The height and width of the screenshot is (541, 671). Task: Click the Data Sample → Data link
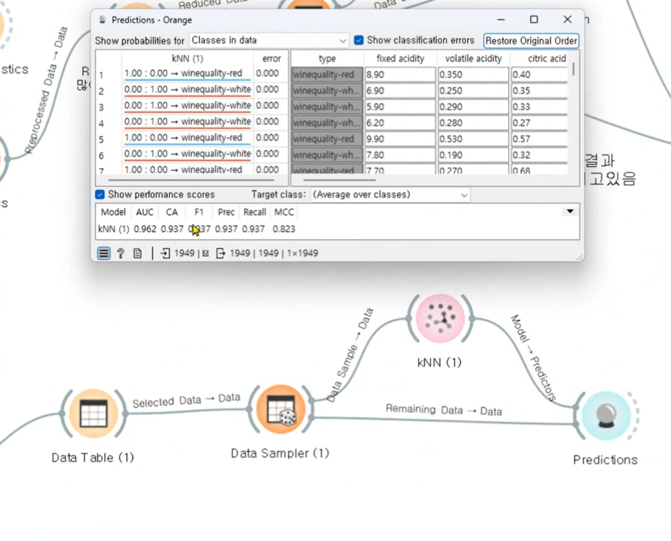pos(350,355)
